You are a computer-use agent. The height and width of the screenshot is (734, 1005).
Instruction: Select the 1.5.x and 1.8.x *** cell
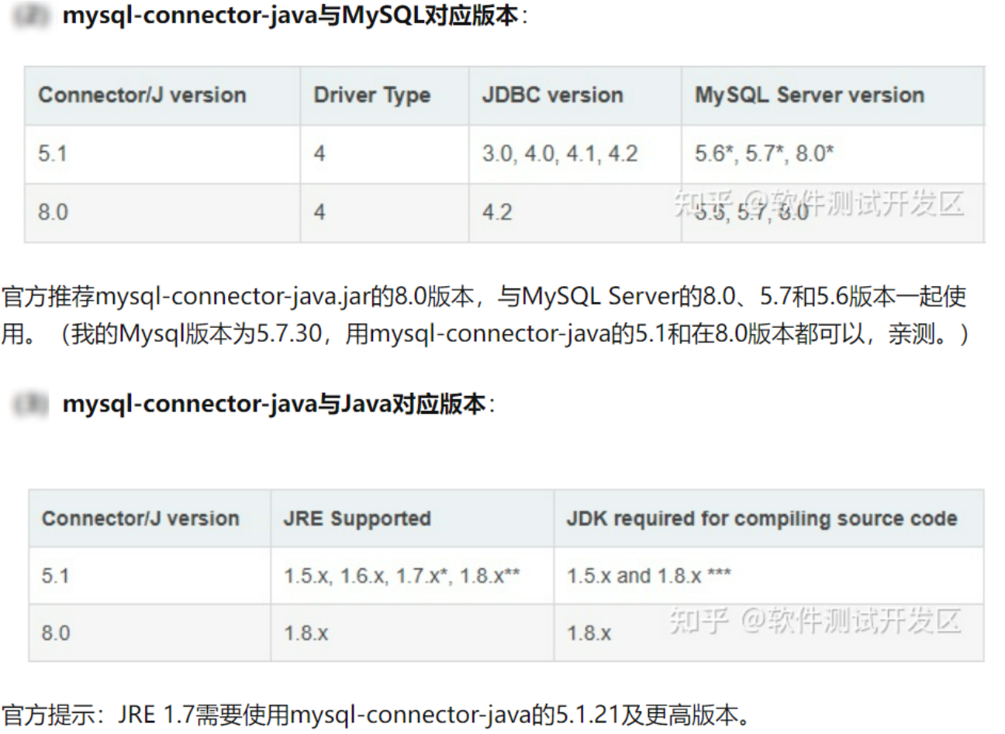648,576
